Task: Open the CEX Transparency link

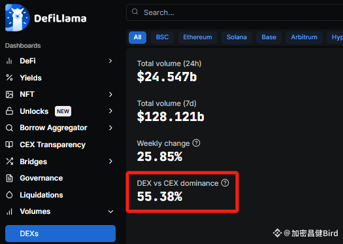Action: point(52,145)
